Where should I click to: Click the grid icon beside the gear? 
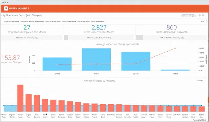pyautogui.click(x=203, y=16)
